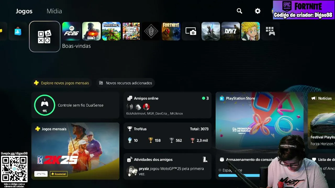Click the Boas-vindas label
This screenshot has height=188, width=335.
pyautogui.click(x=76, y=46)
